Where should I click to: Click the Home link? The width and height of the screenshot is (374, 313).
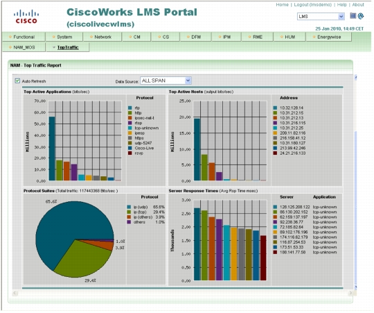(282, 5)
